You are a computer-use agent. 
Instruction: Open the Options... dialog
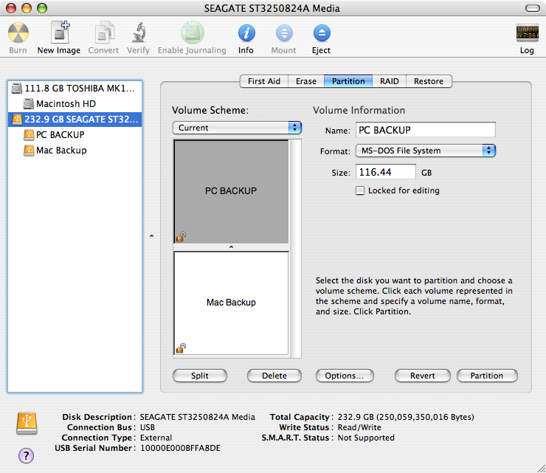tap(345, 376)
